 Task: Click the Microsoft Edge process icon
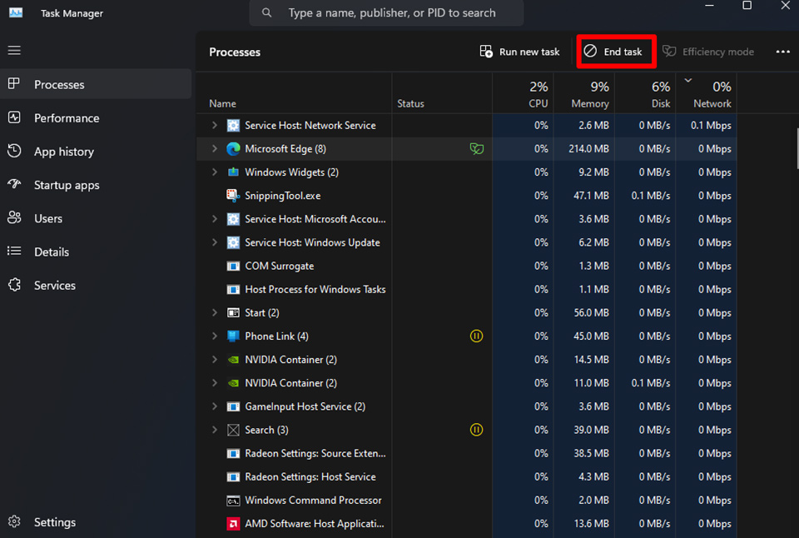point(234,149)
